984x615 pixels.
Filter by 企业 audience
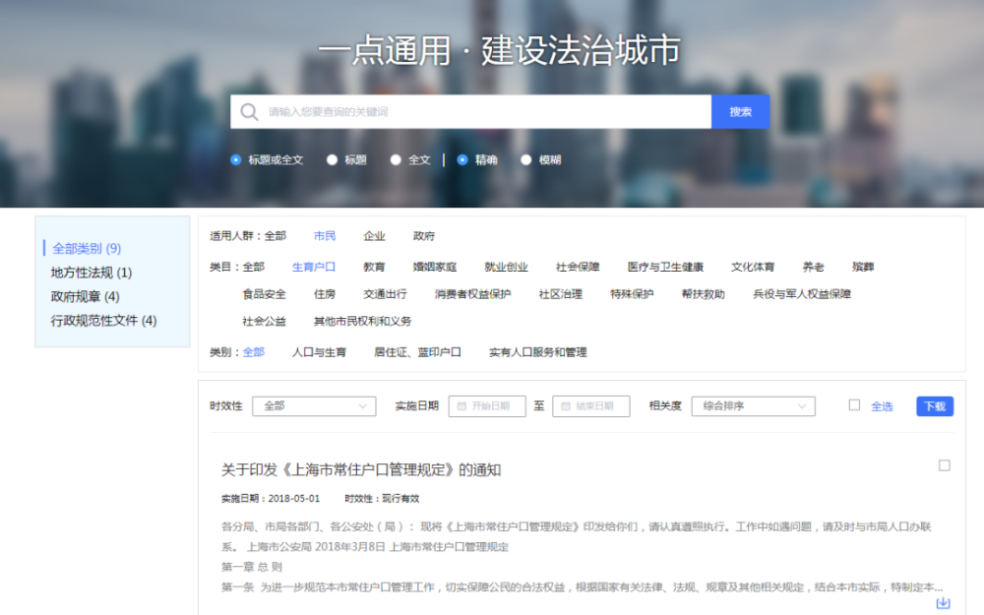[374, 236]
